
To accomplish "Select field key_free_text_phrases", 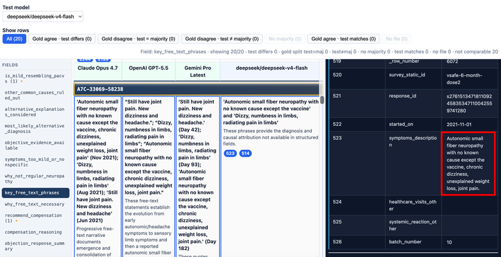I will (36, 193).
